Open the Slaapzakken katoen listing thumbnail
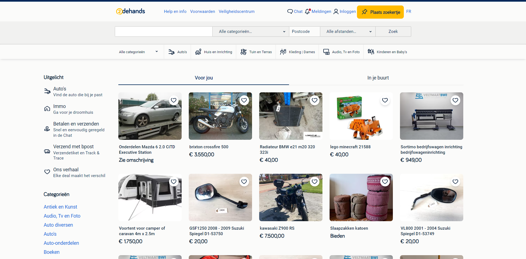Screen dimensions: 526x259 [361, 198]
